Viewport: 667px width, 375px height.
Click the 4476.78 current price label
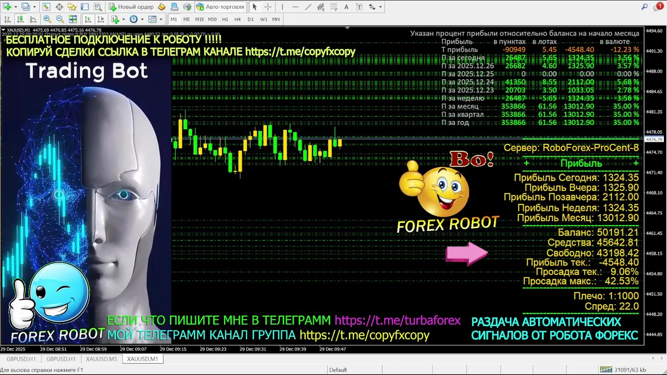pyautogui.click(x=654, y=140)
